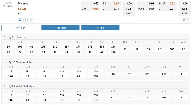Select the Moldova win odds 11.00
The height and width of the screenshot is (105, 192).
(129, 4)
